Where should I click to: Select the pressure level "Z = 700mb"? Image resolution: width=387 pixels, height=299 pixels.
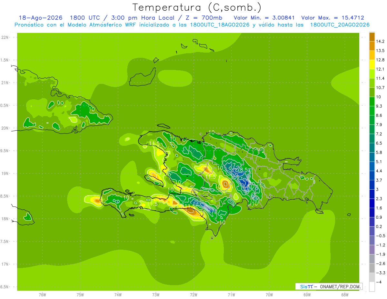[x=204, y=18]
